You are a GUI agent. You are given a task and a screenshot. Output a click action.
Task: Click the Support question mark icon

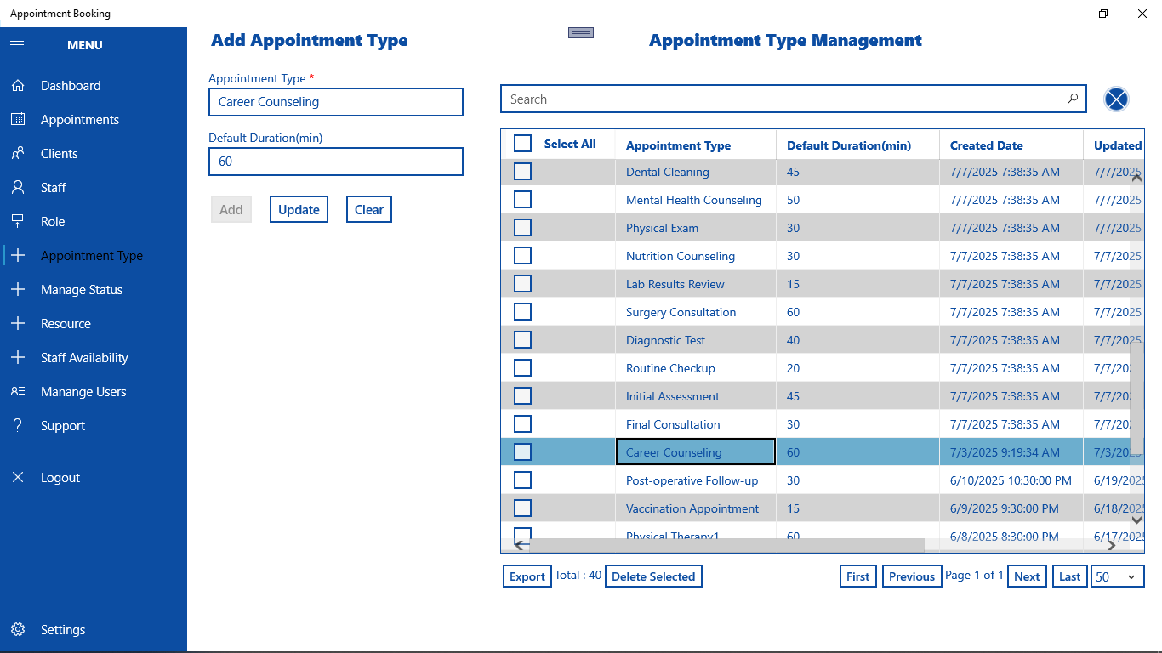[18, 426]
